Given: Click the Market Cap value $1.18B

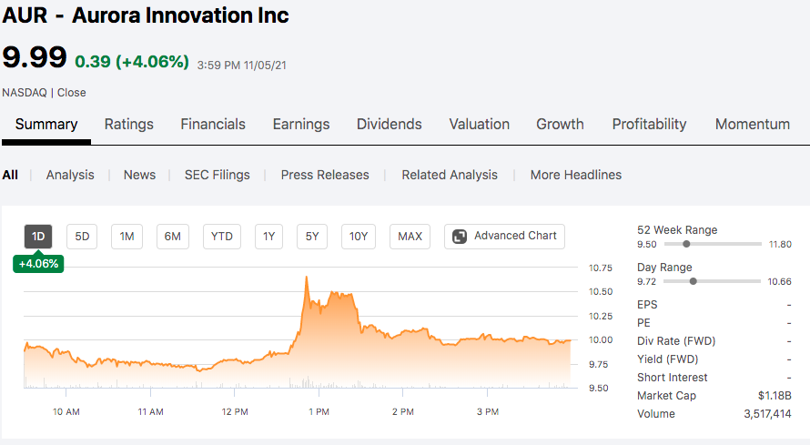Looking at the screenshot, I should pyautogui.click(x=775, y=396).
